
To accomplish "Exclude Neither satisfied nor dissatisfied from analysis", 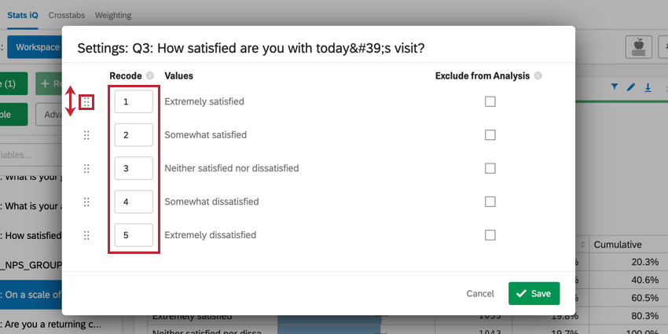I will 490,168.
